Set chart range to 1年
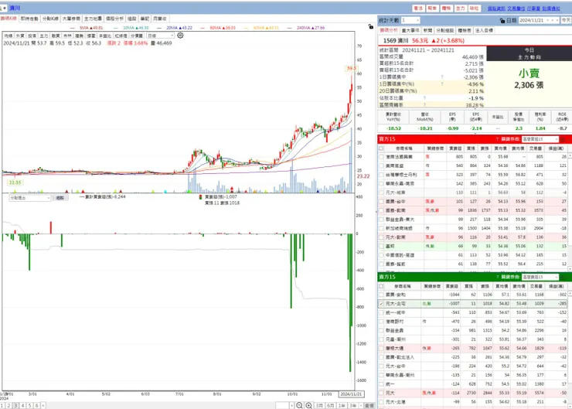572x409 pixels. coord(342,405)
